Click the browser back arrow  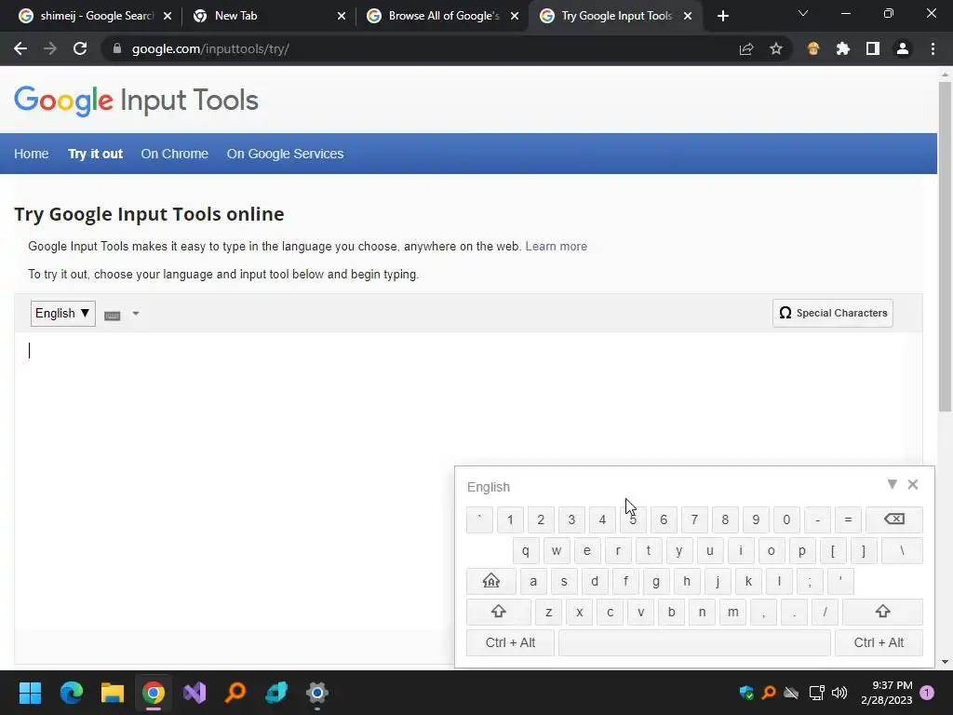[x=20, y=48]
